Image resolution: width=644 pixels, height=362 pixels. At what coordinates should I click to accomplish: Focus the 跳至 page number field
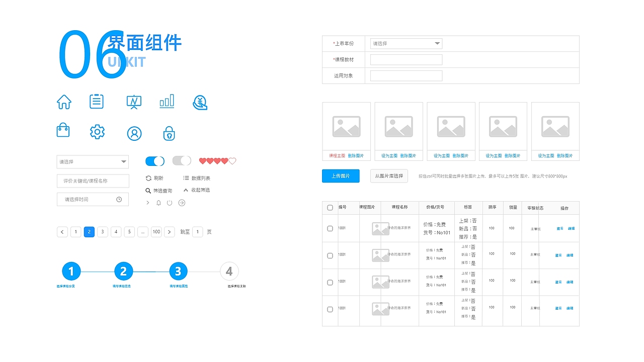[x=198, y=232]
